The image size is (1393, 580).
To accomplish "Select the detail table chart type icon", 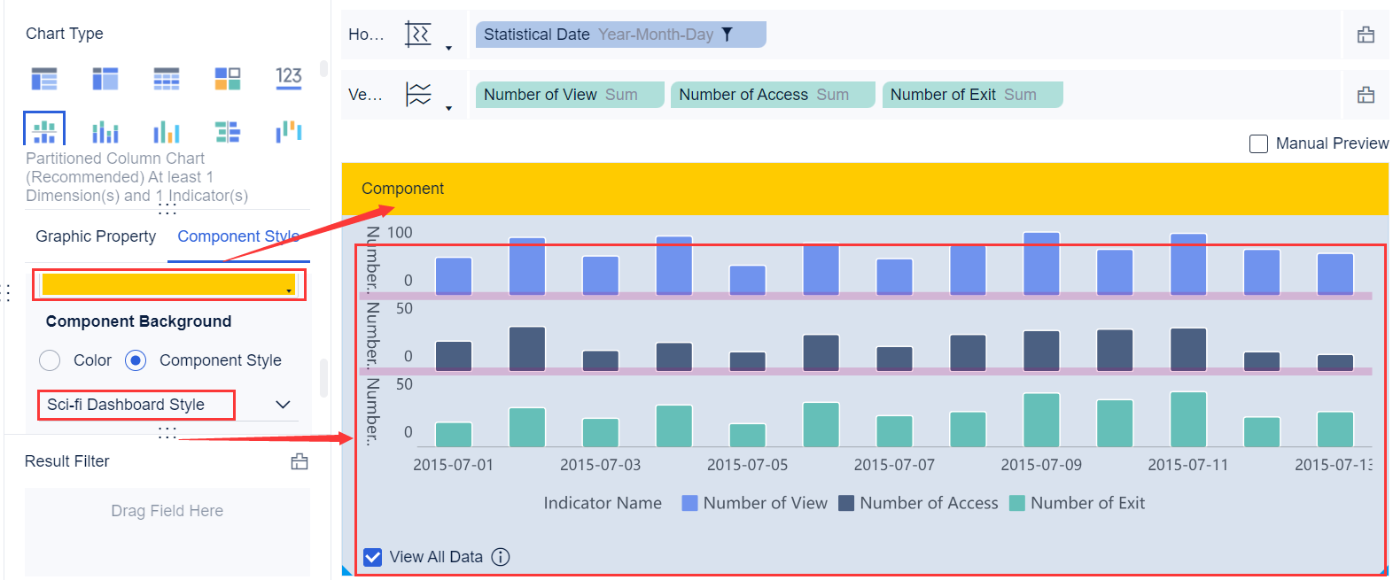I will pos(167,79).
